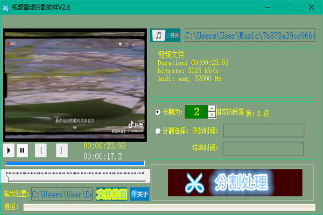The width and height of the screenshot is (323, 215).
Task: Click the 开始时间 start time field
Action: pyautogui.click(x=263, y=130)
